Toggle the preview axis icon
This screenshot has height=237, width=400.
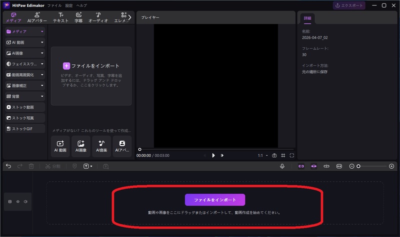[326, 166]
